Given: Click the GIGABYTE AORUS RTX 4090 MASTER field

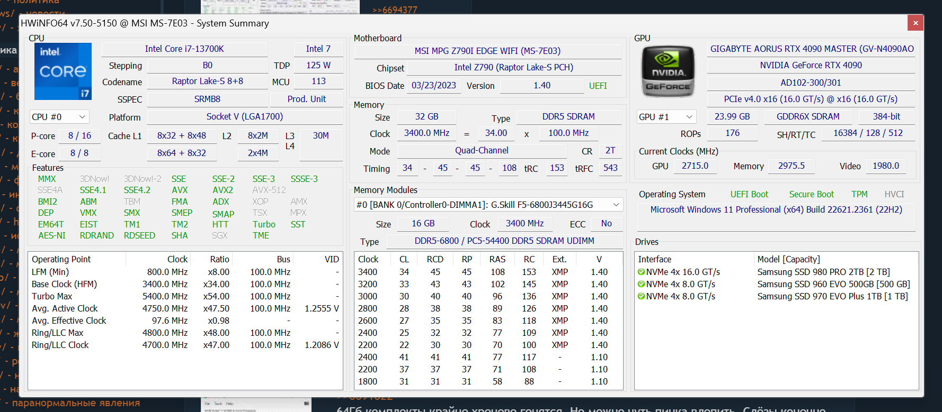Looking at the screenshot, I should pyautogui.click(x=811, y=49).
